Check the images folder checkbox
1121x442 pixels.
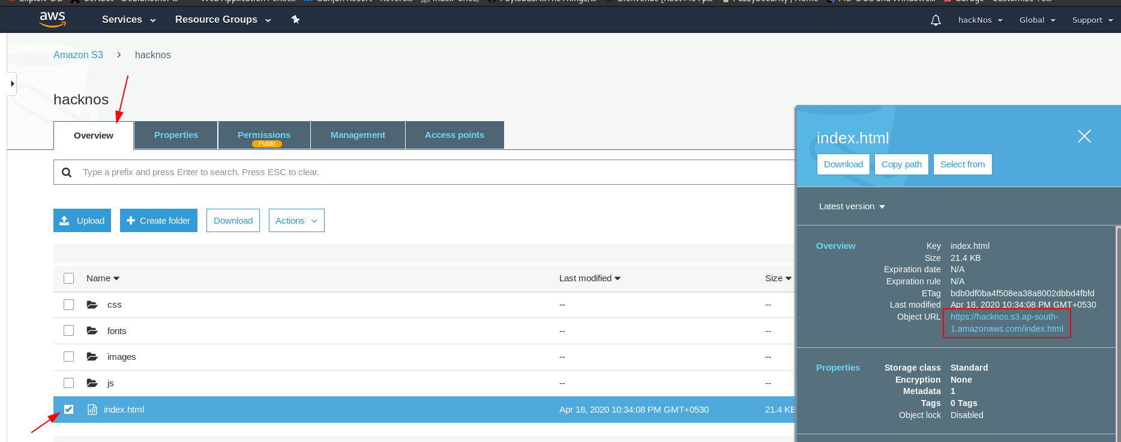69,357
